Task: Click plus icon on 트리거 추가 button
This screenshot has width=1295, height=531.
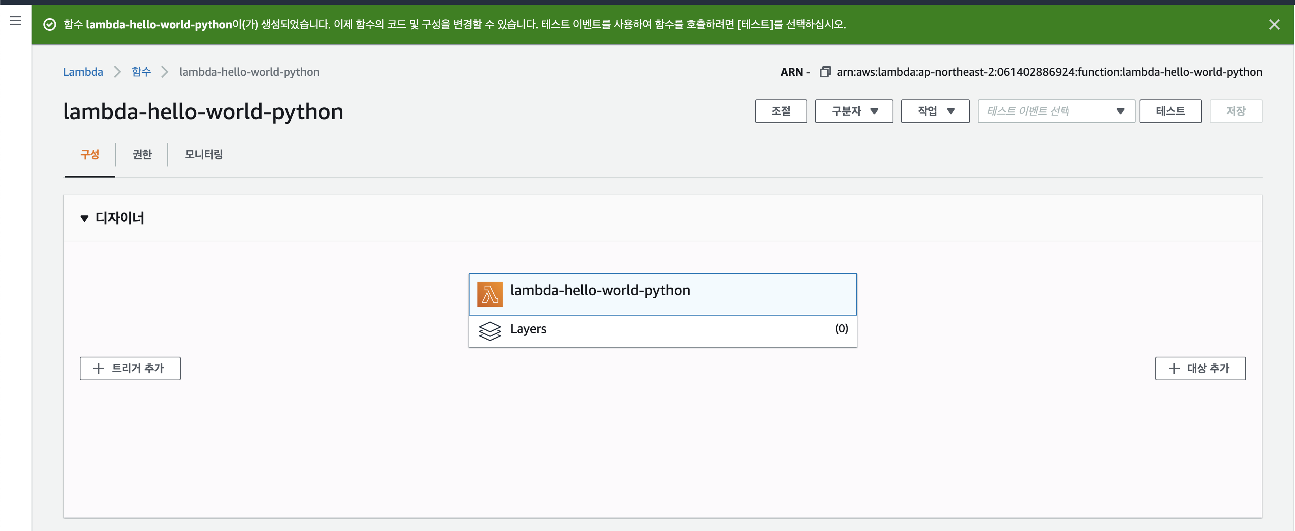Action: click(99, 368)
